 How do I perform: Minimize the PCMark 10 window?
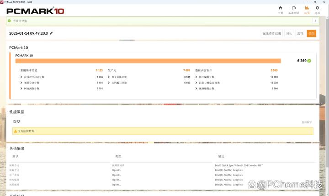click(x=306, y=2)
